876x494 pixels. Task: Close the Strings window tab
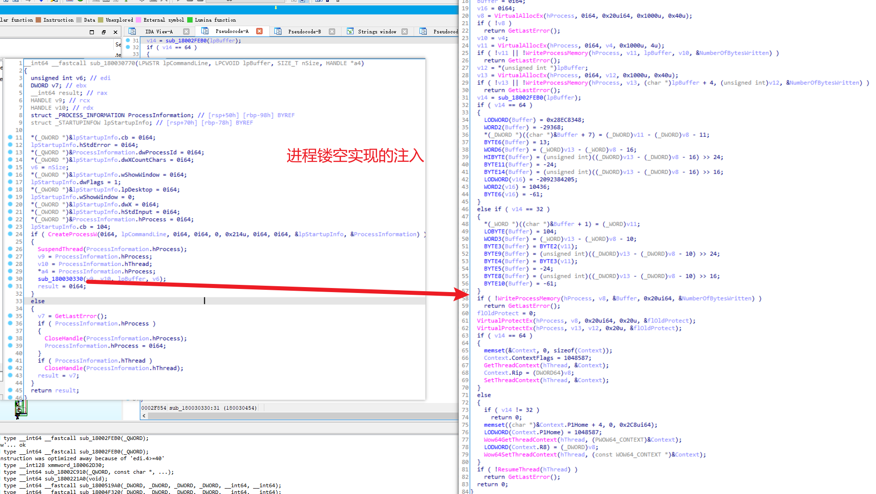[405, 32]
